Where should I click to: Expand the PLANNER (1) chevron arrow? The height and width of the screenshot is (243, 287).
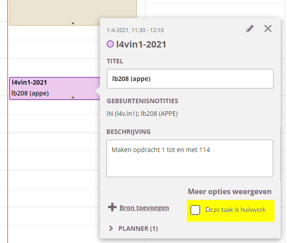pyautogui.click(x=111, y=229)
